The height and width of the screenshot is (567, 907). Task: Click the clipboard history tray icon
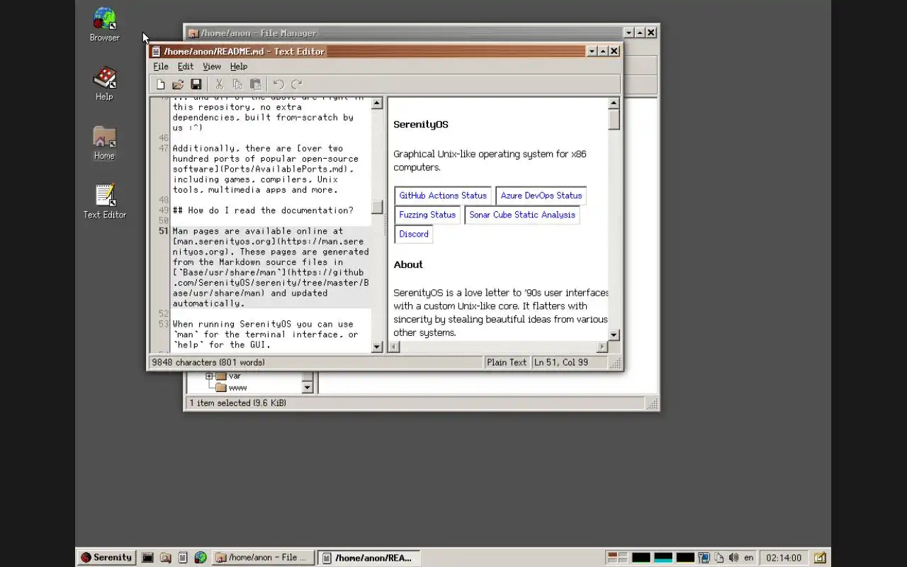pos(719,558)
